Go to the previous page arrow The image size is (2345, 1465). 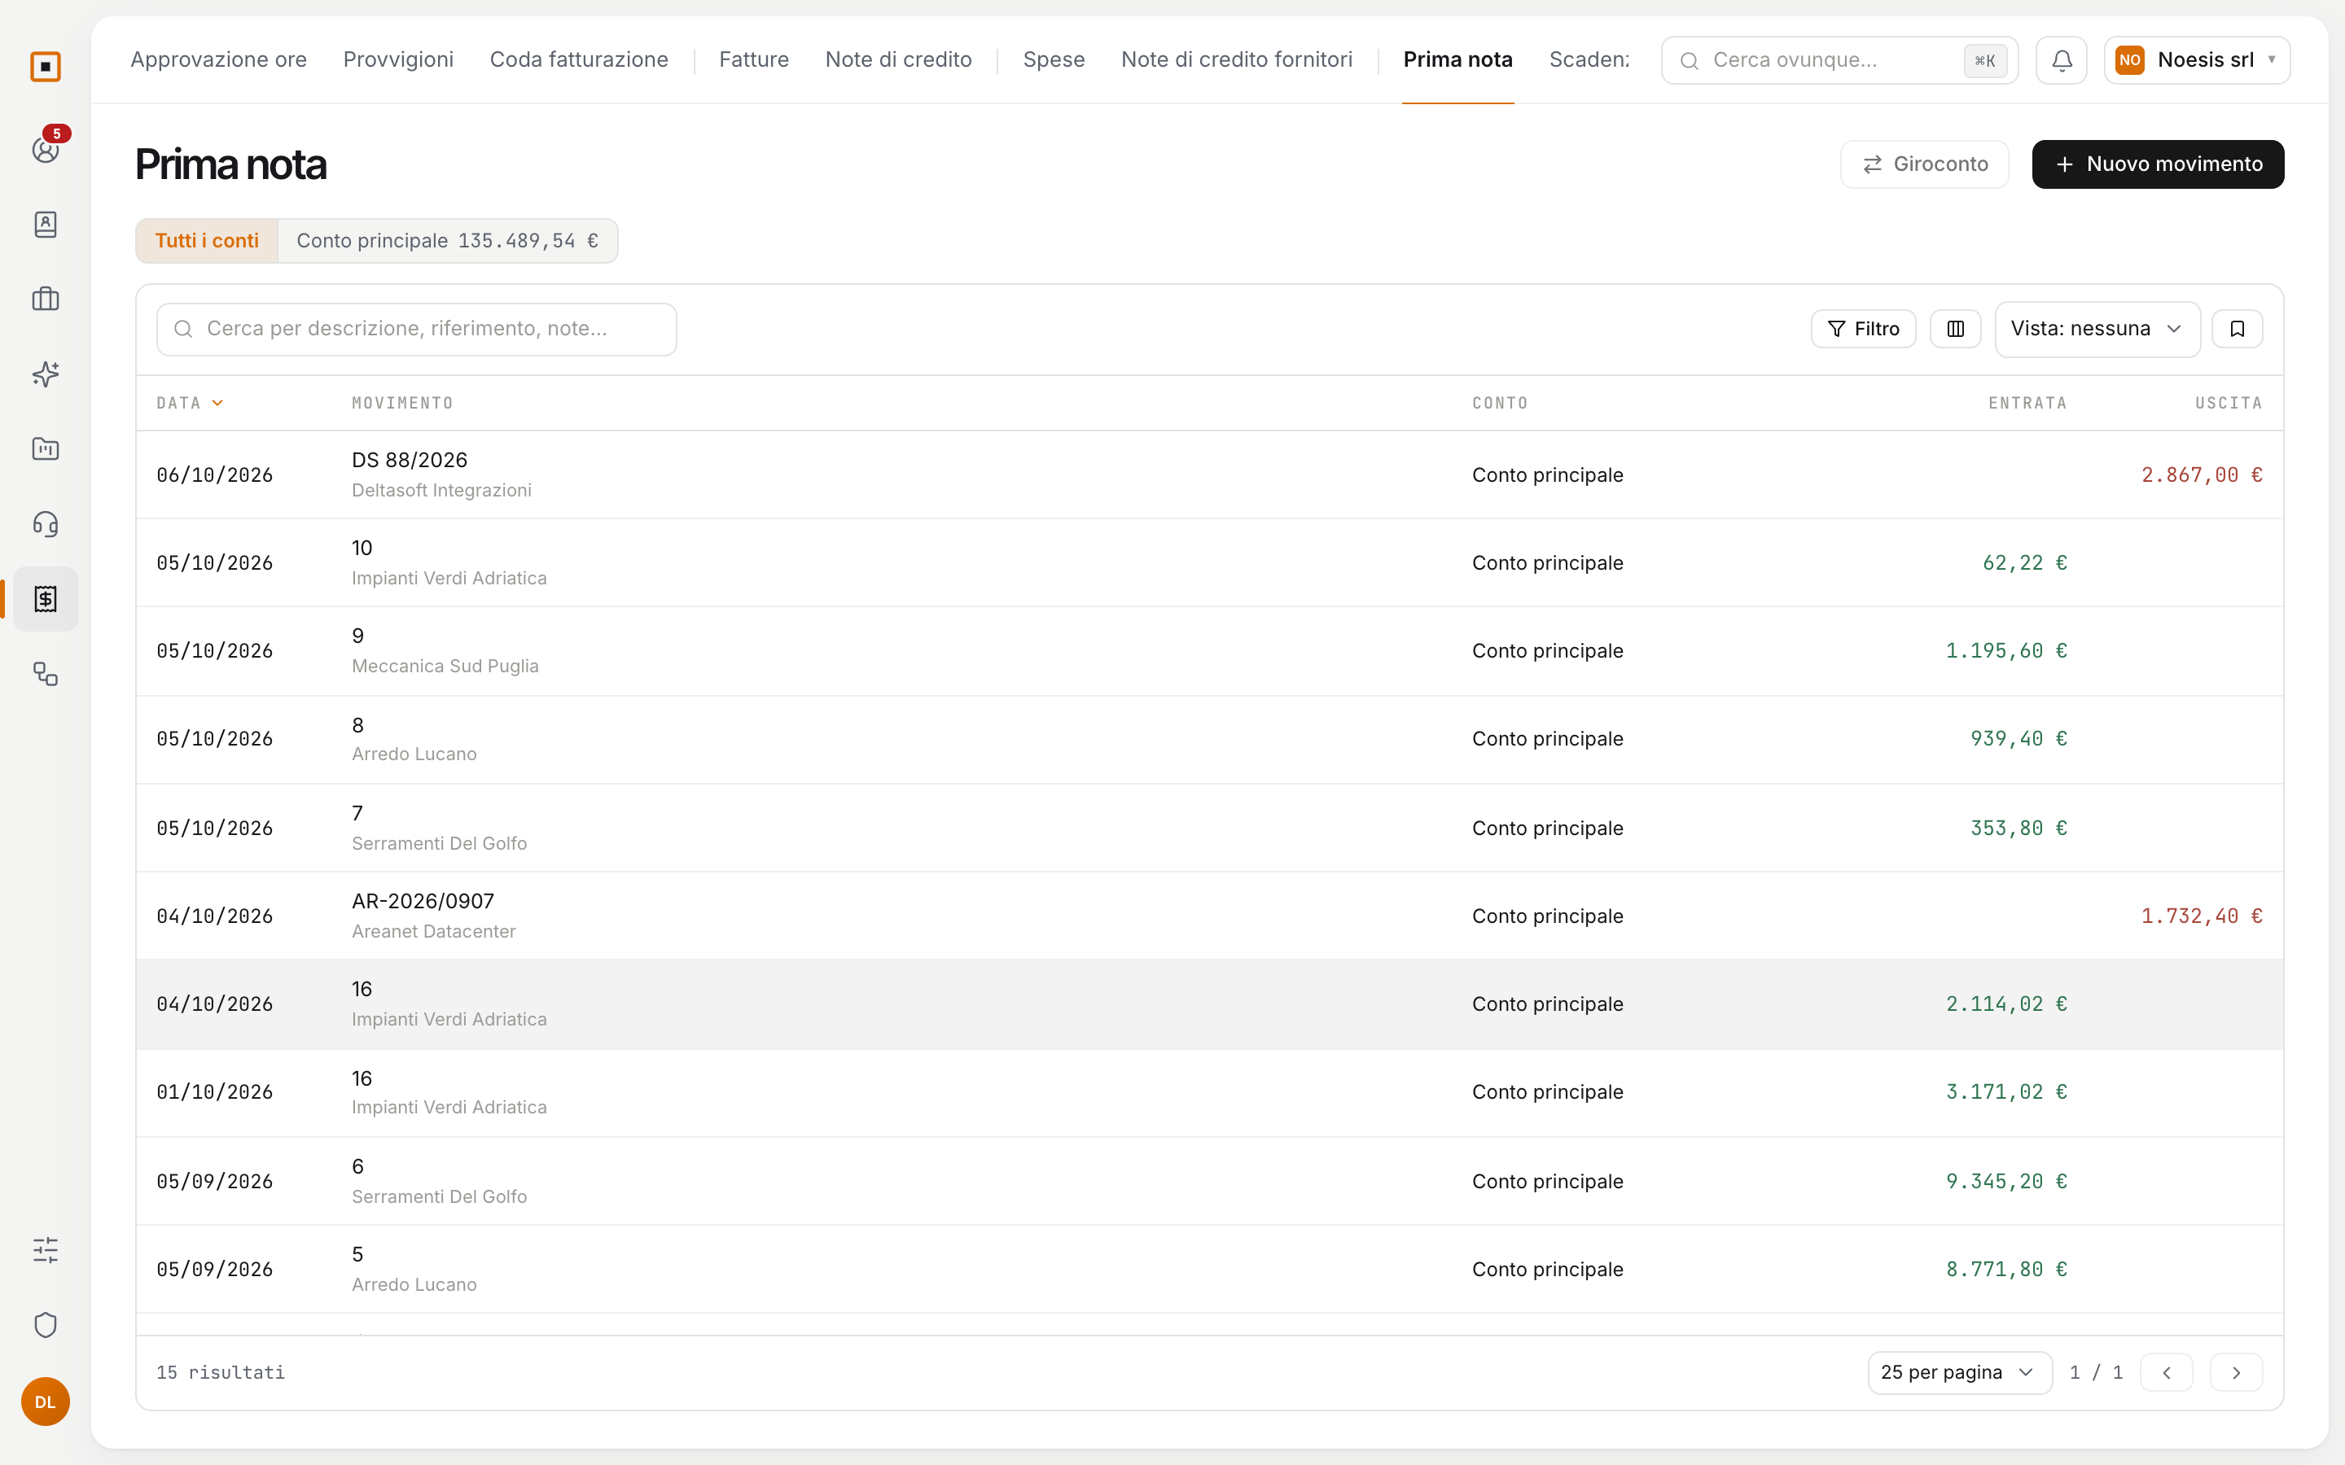[2166, 1372]
